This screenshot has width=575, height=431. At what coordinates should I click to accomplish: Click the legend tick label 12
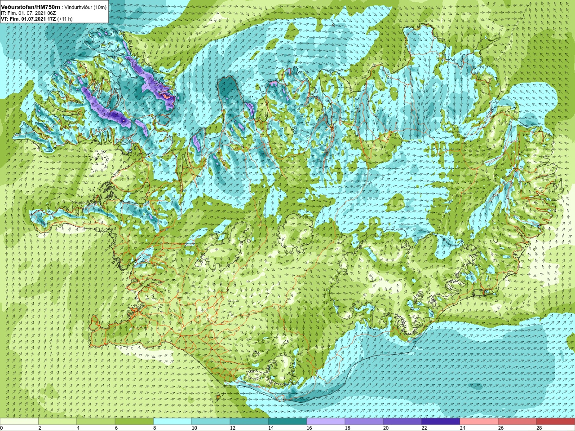[x=233, y=428]
